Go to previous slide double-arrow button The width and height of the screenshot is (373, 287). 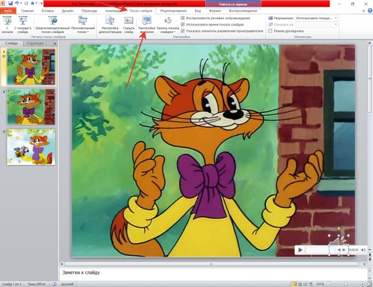pyautogui.click(x=370, y=255)
